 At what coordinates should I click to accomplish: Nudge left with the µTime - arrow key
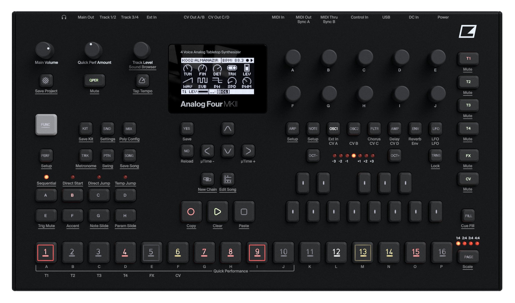(207, 151)
